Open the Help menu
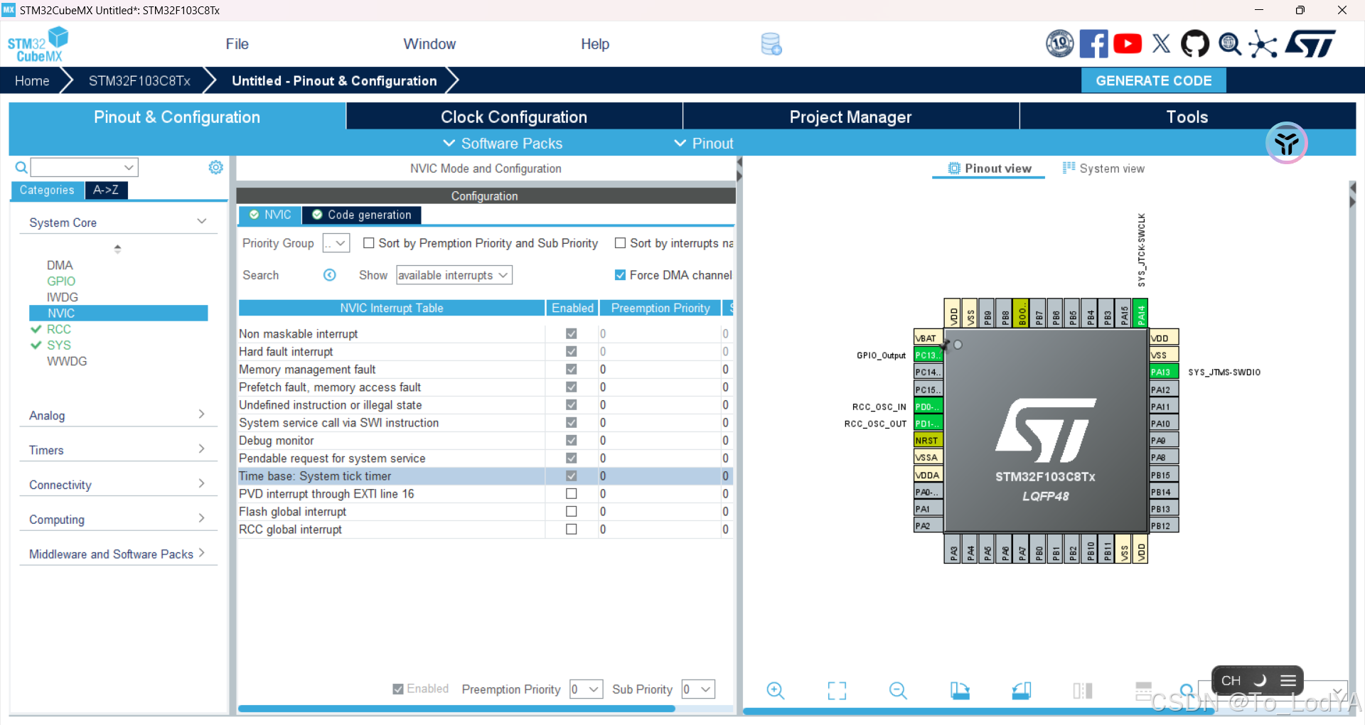The height and width of the screenshot is (725, 1365). [x=595, y=44]
